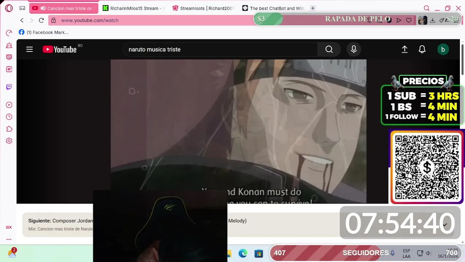The height and width of the screenshot is (262, 465).
Task: Switch to The best ChatBot and Wid tab
Action: [x=273, y=8]
